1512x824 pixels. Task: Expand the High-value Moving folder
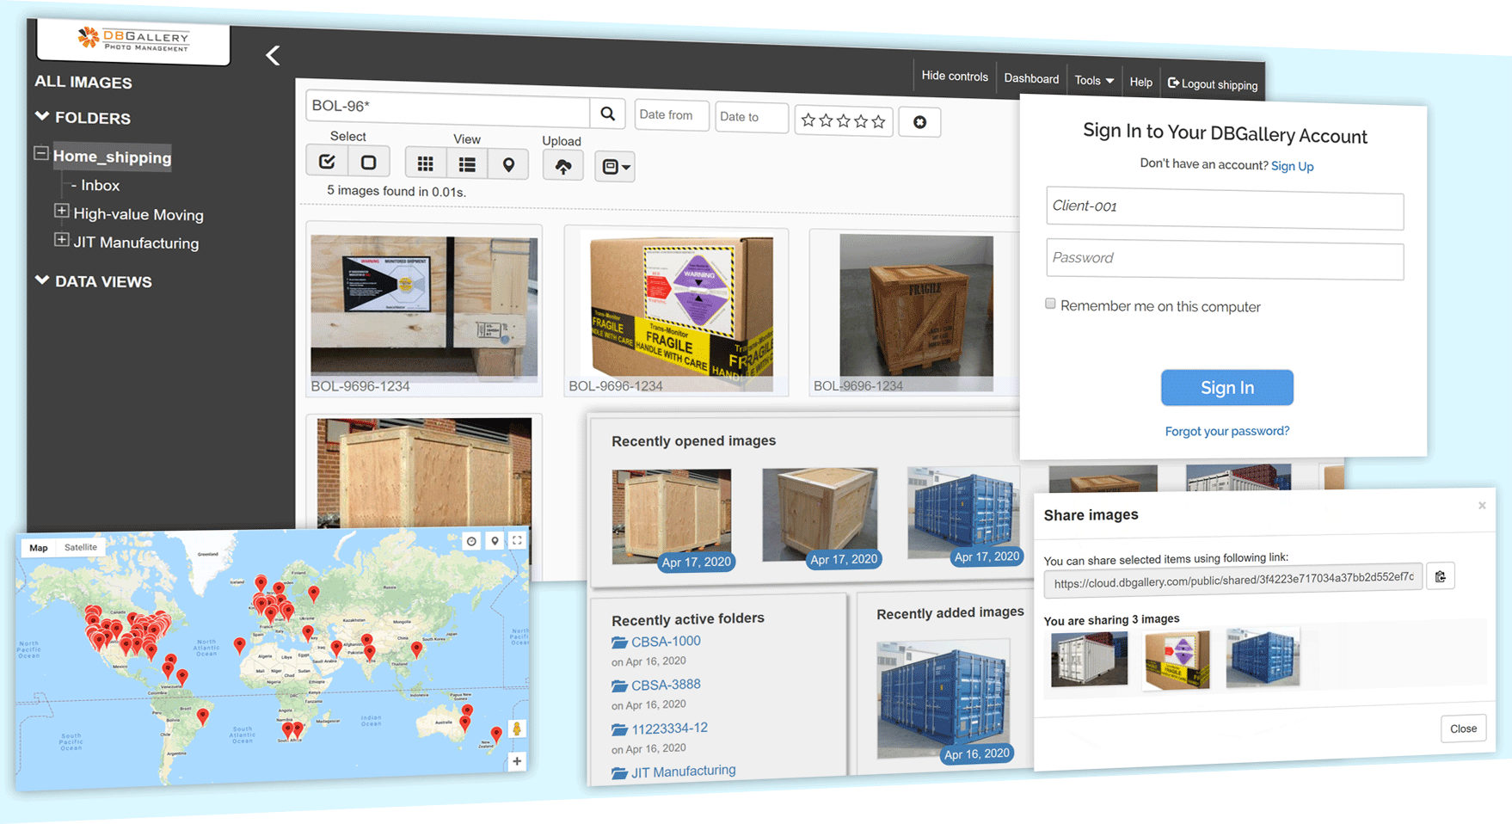[x=61, y=211]
